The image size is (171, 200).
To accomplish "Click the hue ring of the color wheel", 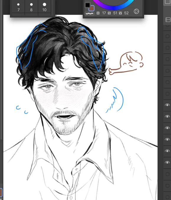I will (x=114, y=7).
